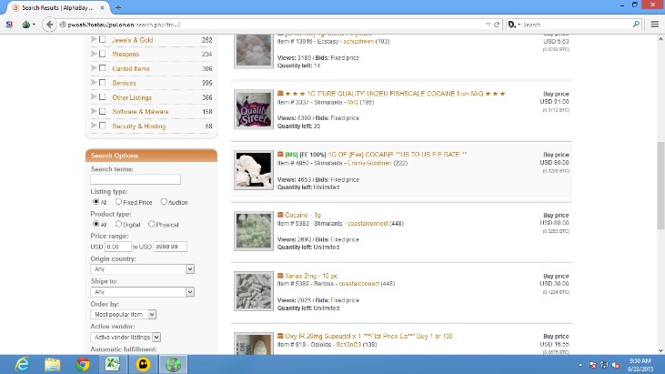Open the Active vendor listings dropdown
The height and width of the screenshot is (374, 665).
point(126,337)
